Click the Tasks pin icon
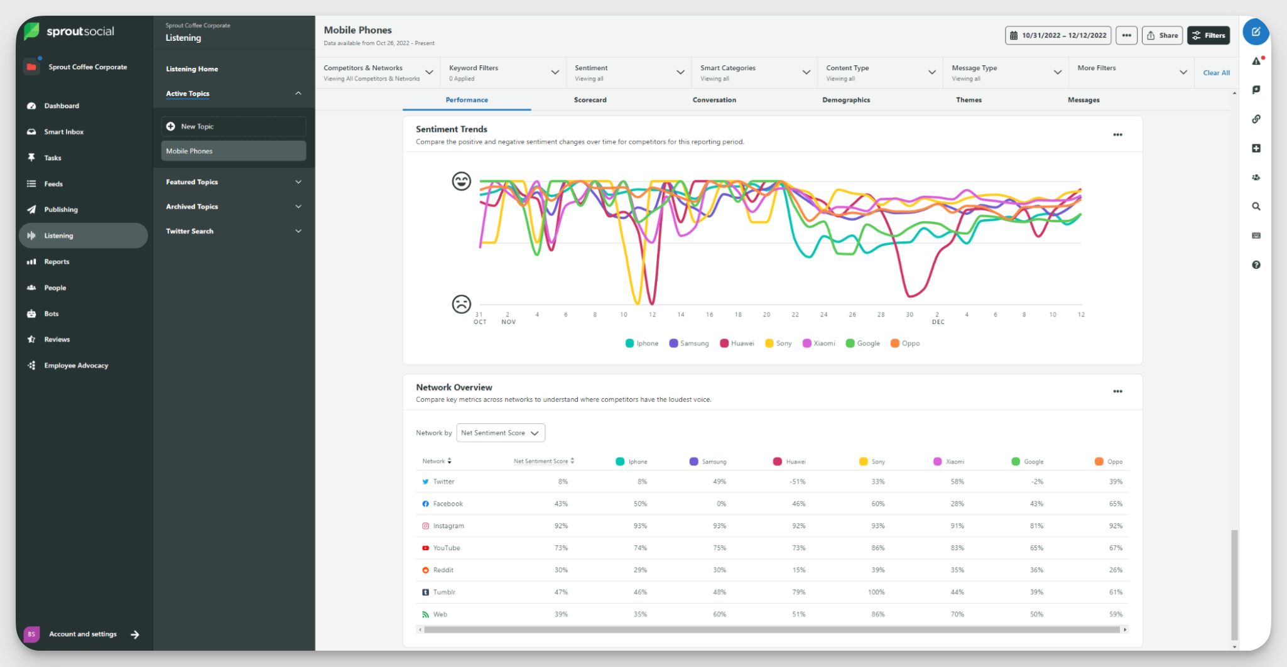 31,158
